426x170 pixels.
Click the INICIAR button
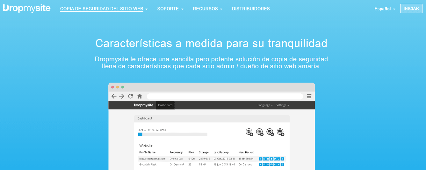tap(411, 9)
